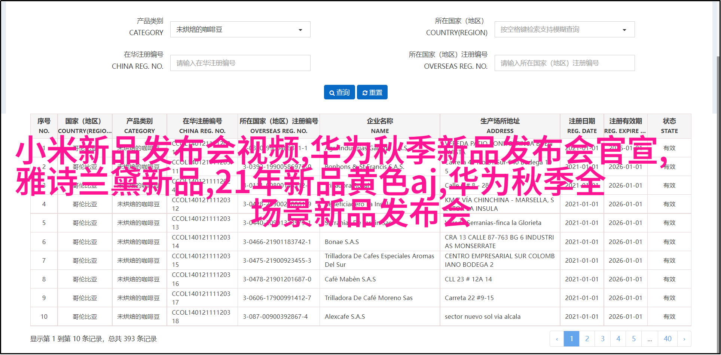The image size is (721, 355).
Task: Click China reg number ending 14 in row 6
Action: (x=201, y=241)
